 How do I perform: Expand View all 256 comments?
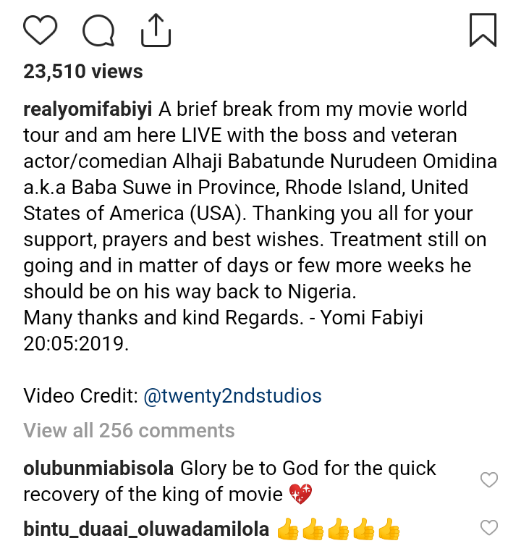[129, 430]
